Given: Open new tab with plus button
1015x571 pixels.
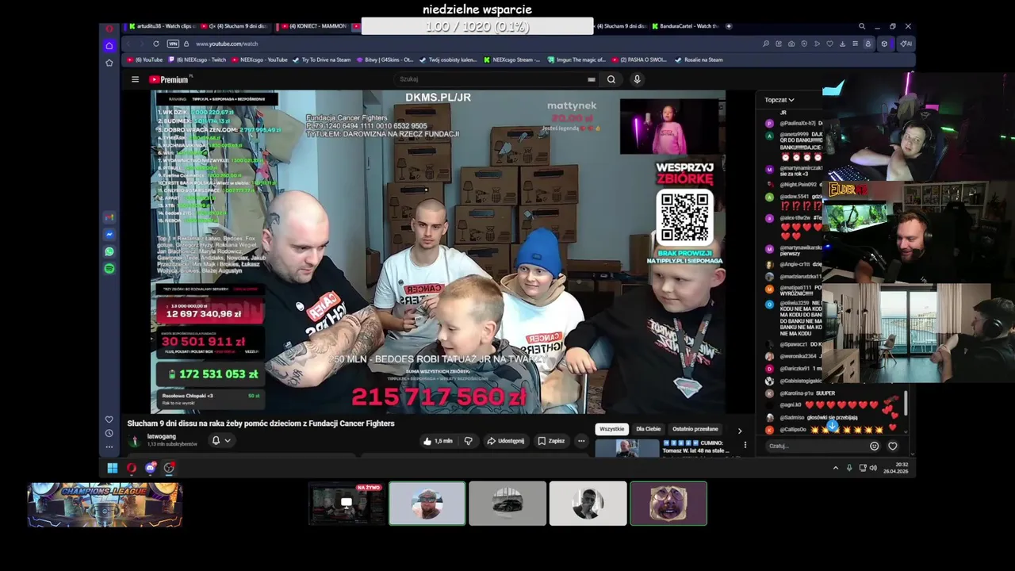Looking at the screenshot, I should [729, 26].
